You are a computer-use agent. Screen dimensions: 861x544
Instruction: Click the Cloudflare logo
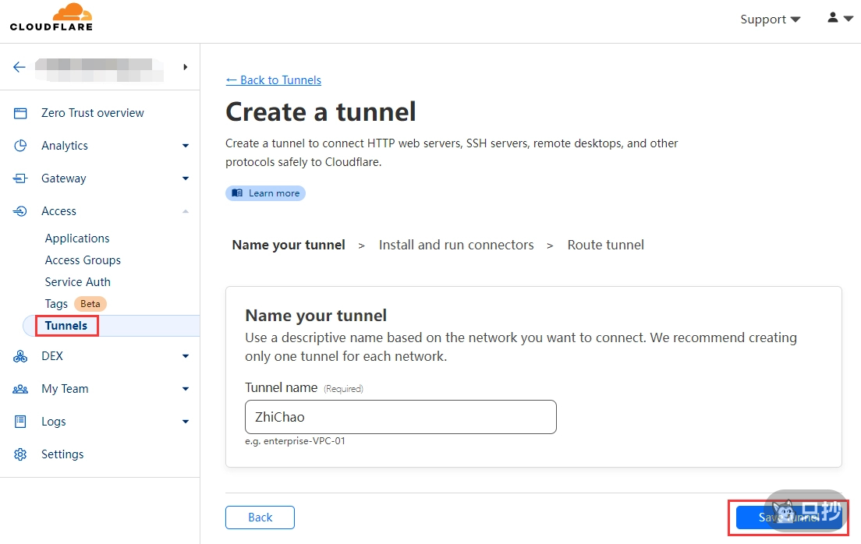tap(51, 17)
